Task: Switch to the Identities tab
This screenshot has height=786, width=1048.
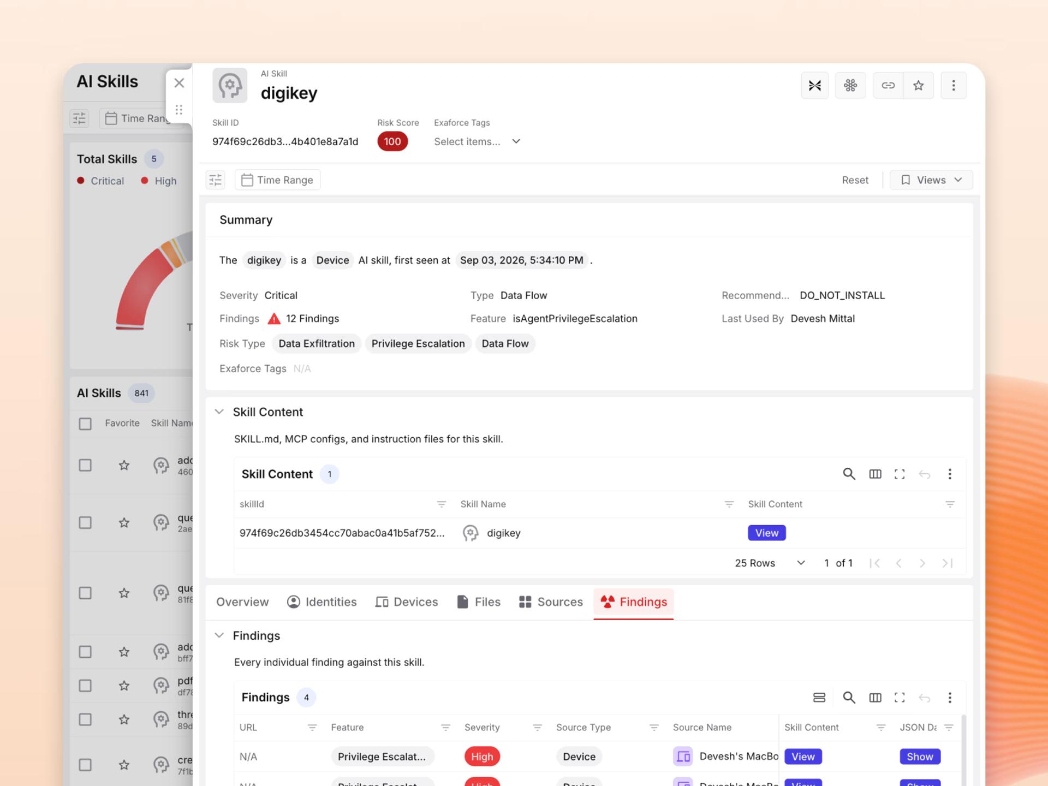Action: pos(322,602)
